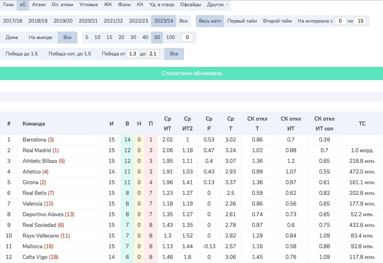The image size is (383, 263).
Task: Open the ЖК tab
Action: pos(108,5)
